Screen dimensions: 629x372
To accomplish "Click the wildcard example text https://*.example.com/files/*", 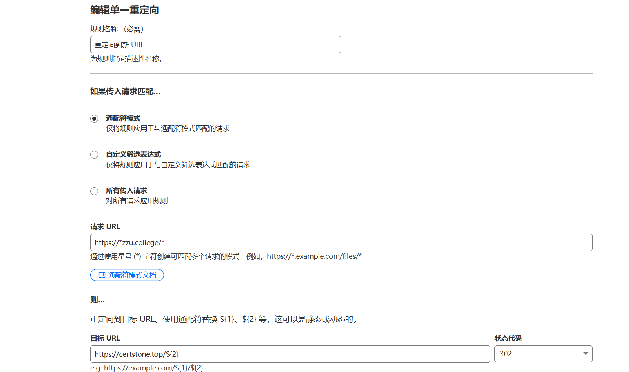I will tap(314, 256).
